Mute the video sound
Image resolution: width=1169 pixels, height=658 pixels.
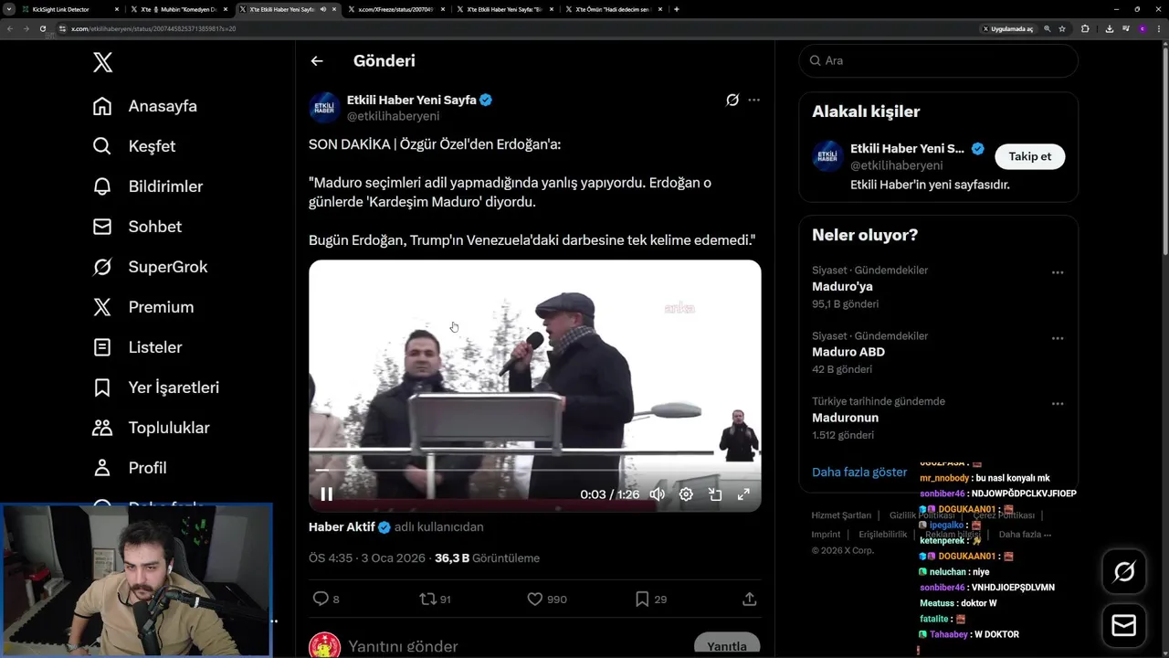click(x=658, y=494)
